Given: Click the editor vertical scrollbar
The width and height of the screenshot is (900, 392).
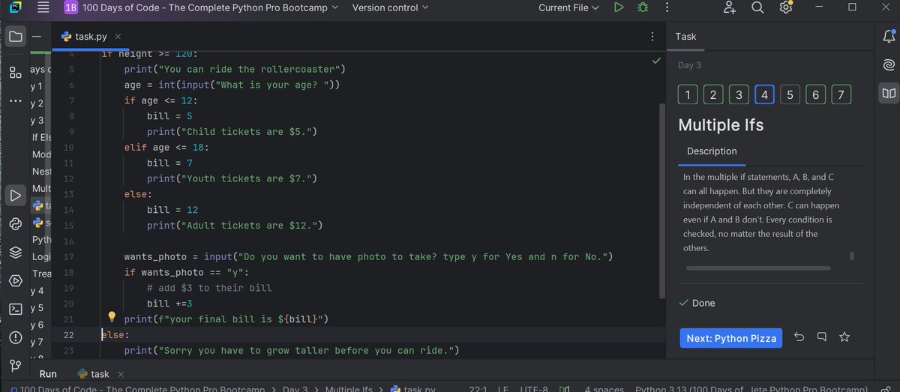Looking at the screenshot, I should pyautogui.click(x=661, y=199).
